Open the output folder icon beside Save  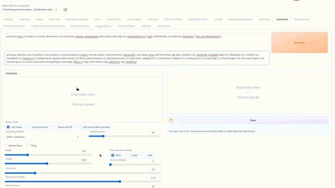click(171, 120)
